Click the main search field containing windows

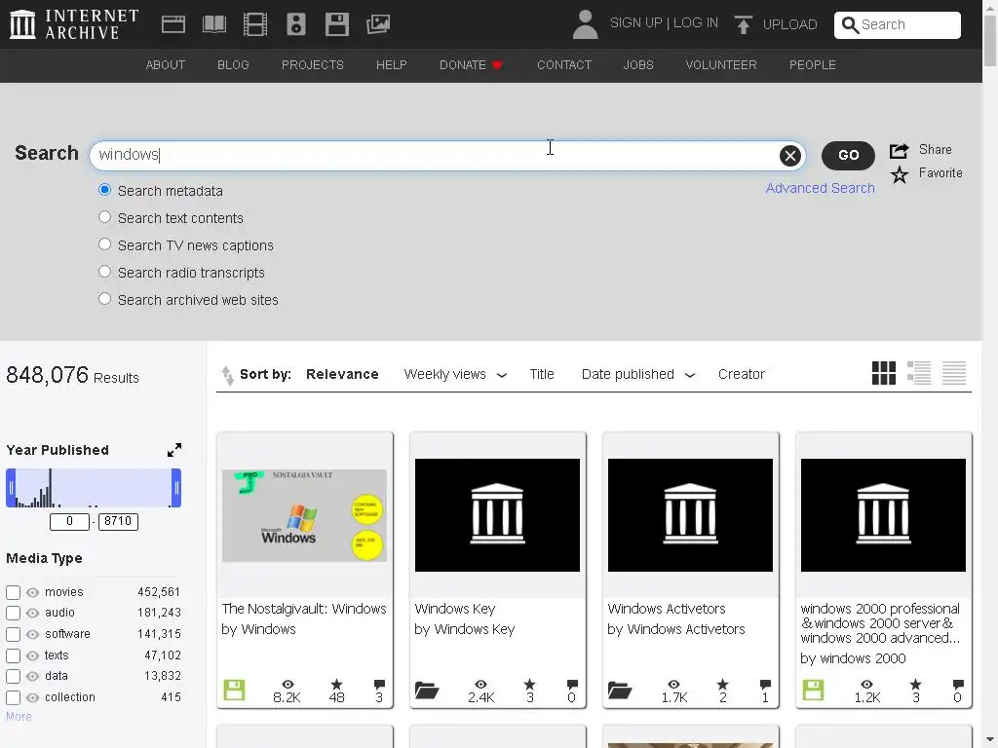[447, 155]
